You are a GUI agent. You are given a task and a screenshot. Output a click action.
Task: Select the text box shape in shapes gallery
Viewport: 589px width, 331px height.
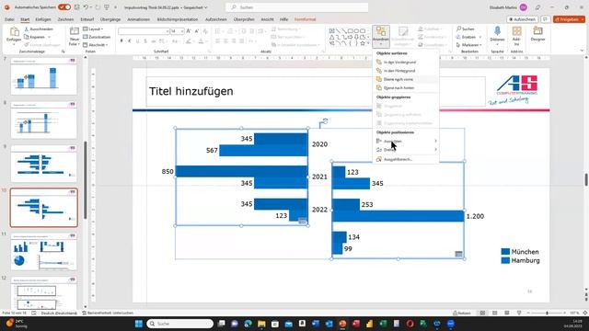coord(331,30)
